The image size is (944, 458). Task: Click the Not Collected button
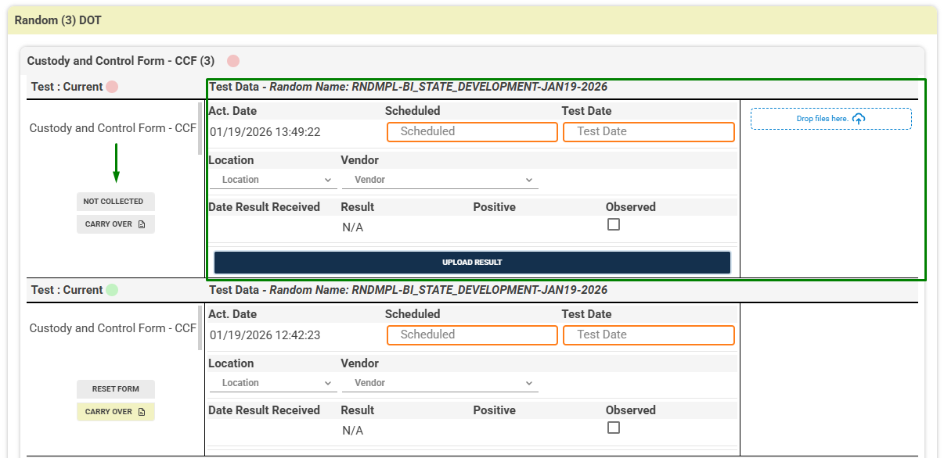(x=115, y=202)
